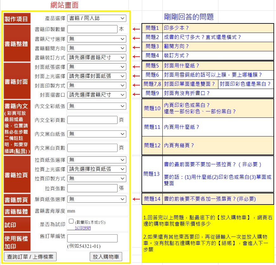Expand the 內文全彩紙張 dropdown
This screenshot has width=276, height=265.
click(x=97, y=106)
